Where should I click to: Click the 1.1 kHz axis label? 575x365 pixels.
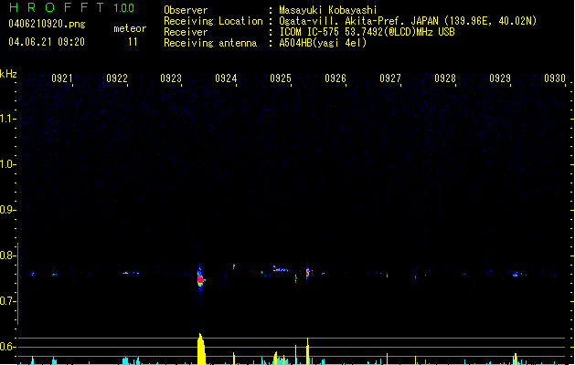click(6, 119)
